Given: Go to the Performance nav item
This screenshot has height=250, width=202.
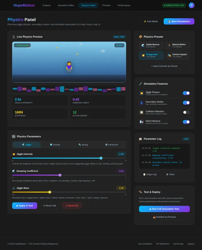Looking at the screenshot, I should tap(124, 5).
